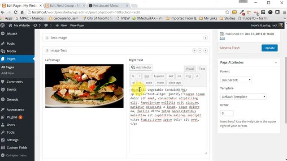Open Parent page dropdown
Screen dimensions: 287x161
click(236, 80)
